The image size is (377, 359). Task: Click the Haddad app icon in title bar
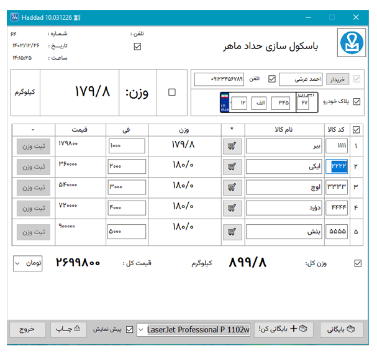pos(14,17)
